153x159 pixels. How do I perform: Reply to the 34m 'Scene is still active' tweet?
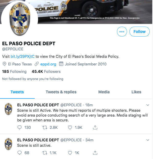pos(19,153)
